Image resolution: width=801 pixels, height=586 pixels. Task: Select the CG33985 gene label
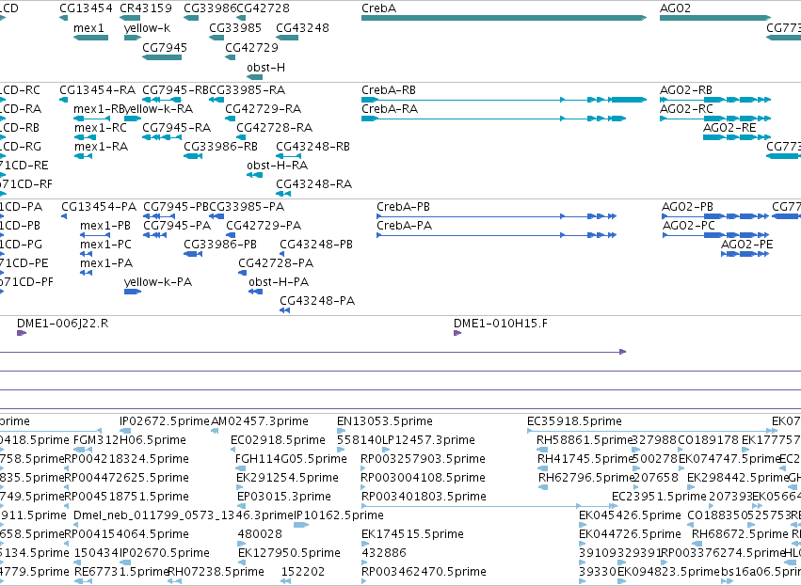[x=235, y=27]
